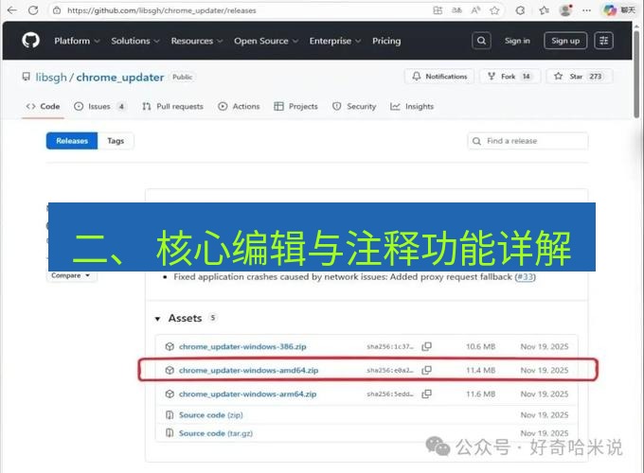Click Sign in
Image resolution: width=644 pixels, height=473 pixels.
[517, 41]
